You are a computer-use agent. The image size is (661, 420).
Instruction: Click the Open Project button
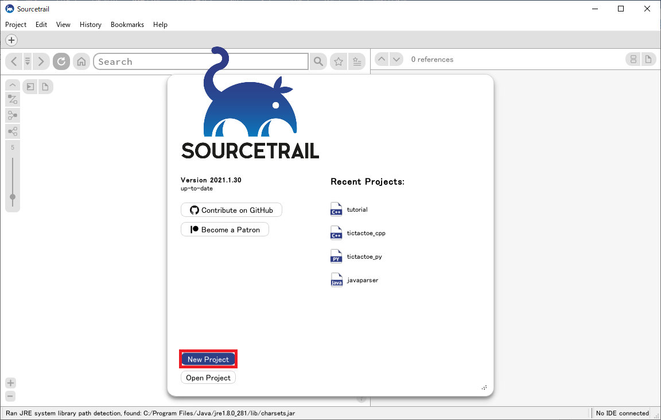[x=208, y=377]
